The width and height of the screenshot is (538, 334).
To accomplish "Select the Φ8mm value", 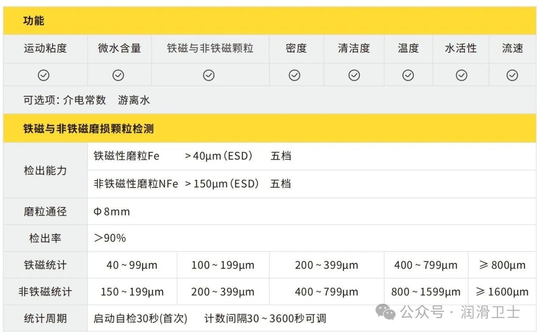I will pos(112,211).
